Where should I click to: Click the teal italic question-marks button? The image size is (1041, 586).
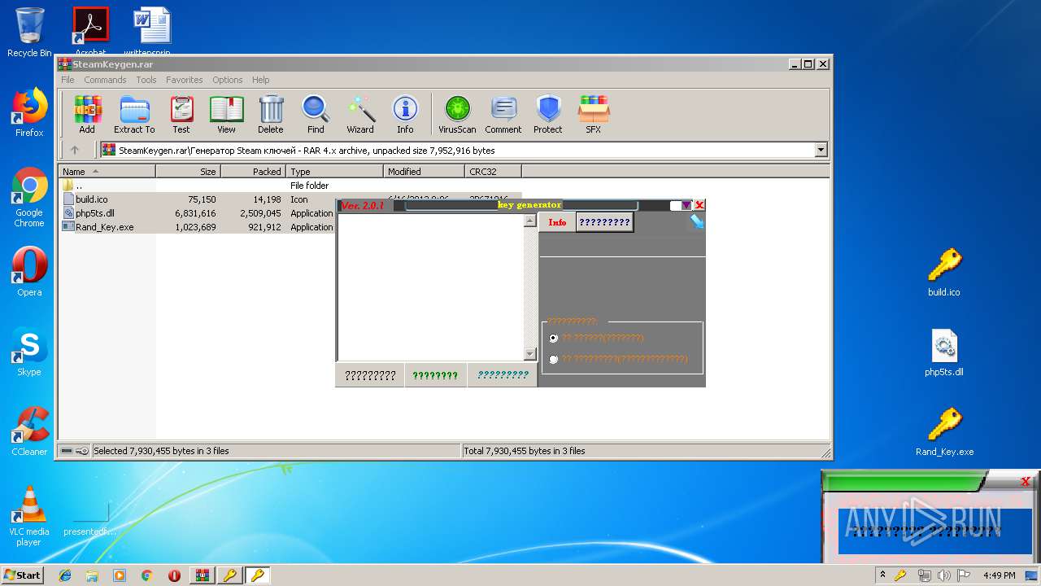(503, 375)
